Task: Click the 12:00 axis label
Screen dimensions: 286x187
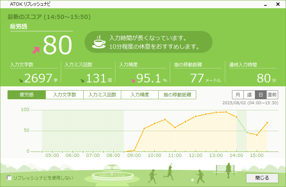Action: [x=196, y=155]
